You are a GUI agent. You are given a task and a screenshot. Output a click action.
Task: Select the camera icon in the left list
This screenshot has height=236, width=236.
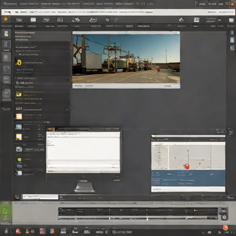[x=19, y=149]
